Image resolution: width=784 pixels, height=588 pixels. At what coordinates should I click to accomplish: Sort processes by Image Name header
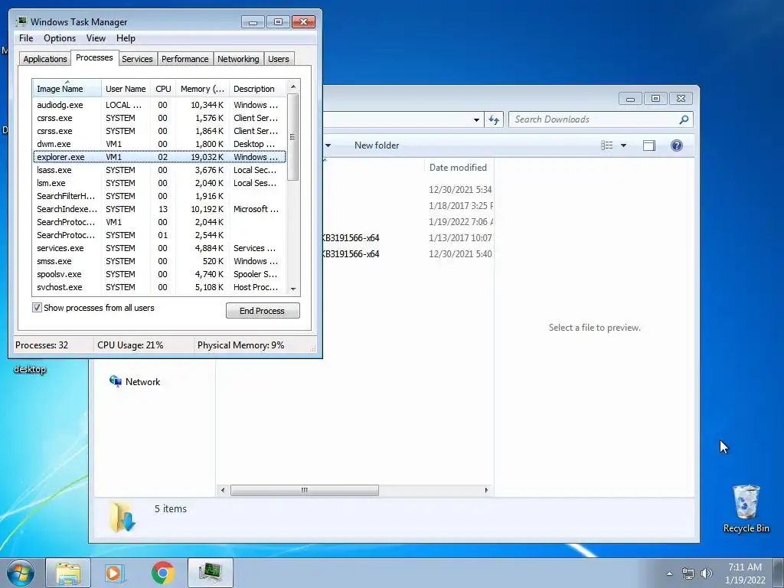pyautogui.click(x=67, y=89)
